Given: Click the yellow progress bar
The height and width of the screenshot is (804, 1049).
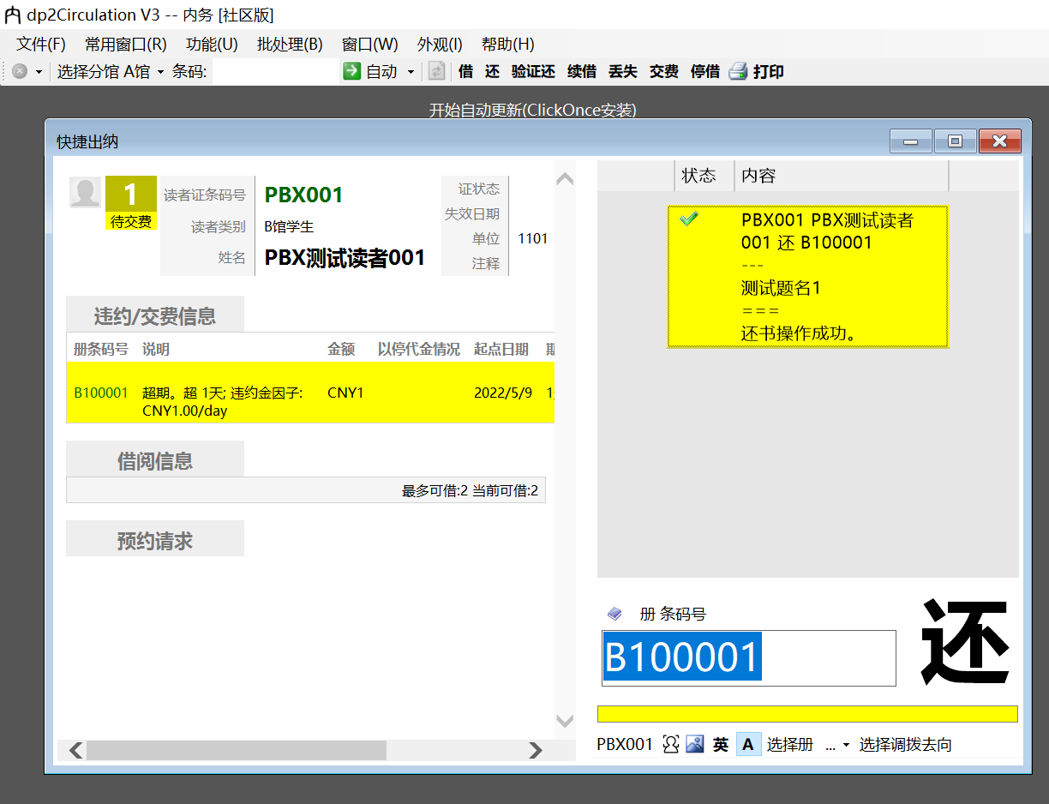Looking at the screenshot, I should (807, 714).
